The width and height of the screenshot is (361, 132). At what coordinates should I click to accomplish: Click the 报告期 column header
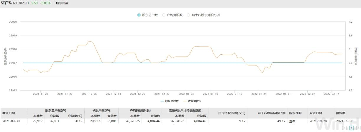pos(341,113)
